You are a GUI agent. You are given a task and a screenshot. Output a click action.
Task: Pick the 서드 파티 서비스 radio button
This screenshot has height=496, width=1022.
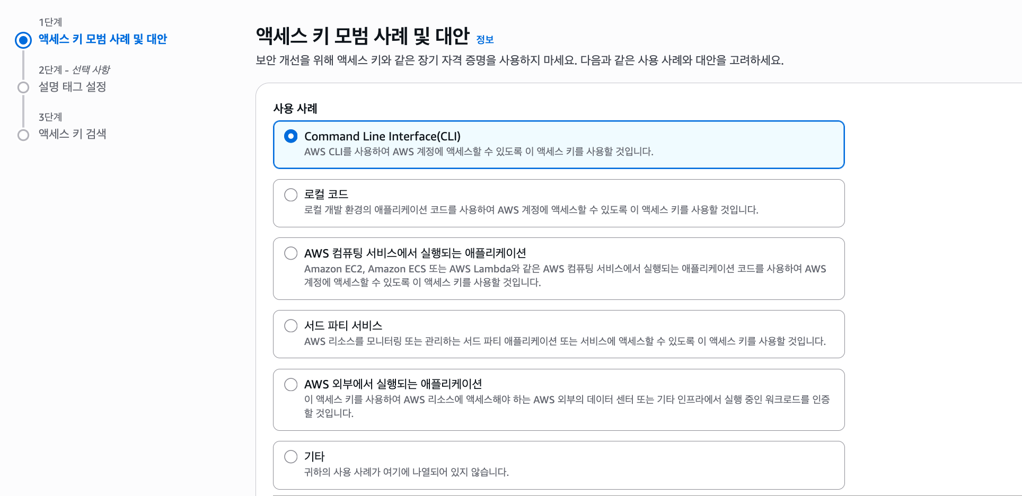[291, 326]
